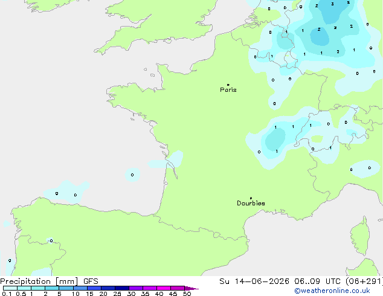Viewport: 383px width, 296px height.
Task: Click the 'Su 14-06-2026' date text
Action: pyautogui.click(x=254, y=282)
